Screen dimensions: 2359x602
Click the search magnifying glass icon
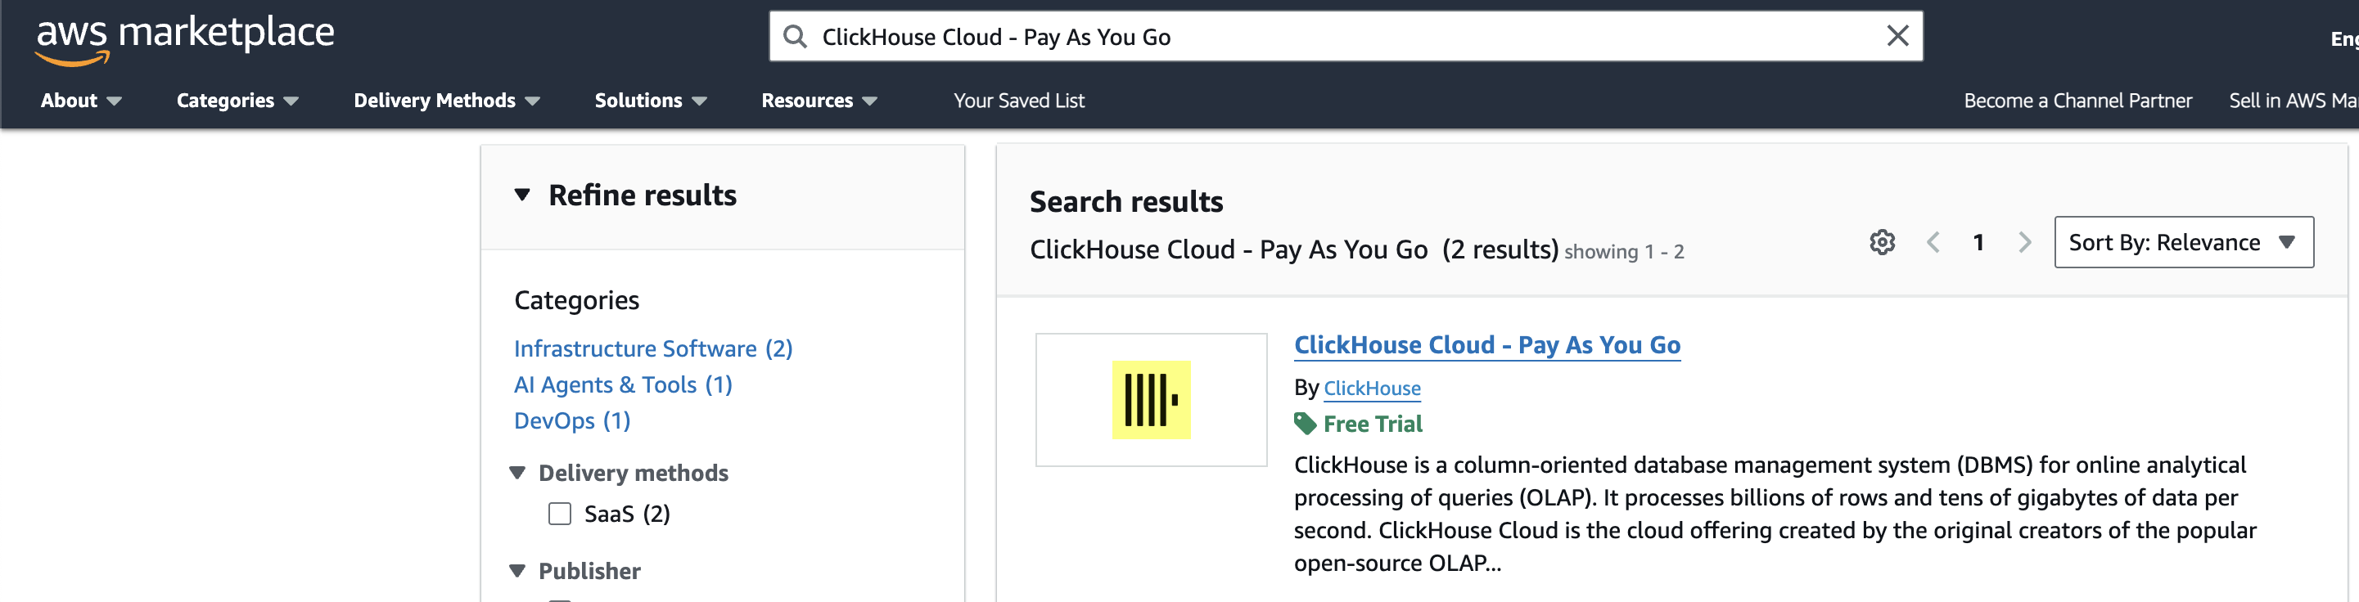click(x=796, y=36)
